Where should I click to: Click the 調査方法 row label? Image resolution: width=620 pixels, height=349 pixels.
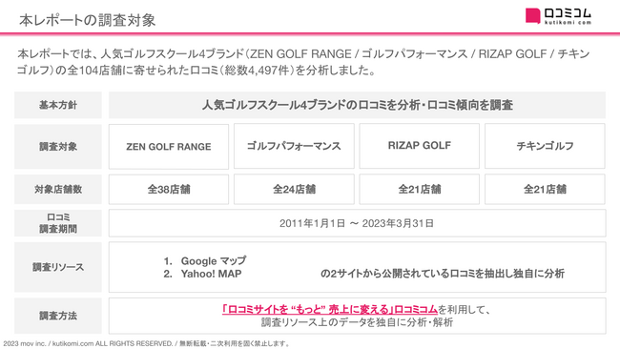(58, 316)
